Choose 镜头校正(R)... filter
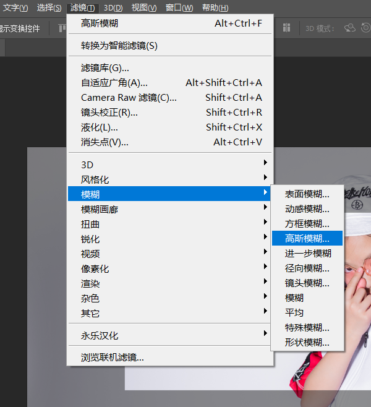 170,113
